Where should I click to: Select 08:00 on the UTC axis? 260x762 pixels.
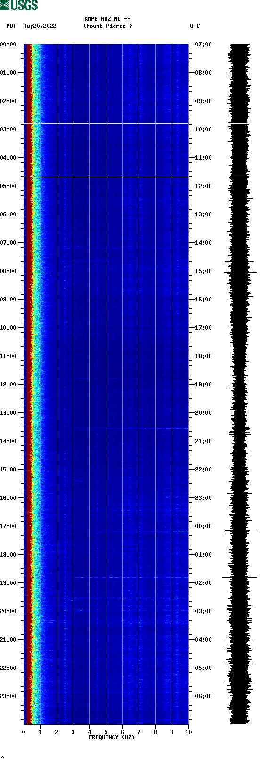tap(203, 73)
